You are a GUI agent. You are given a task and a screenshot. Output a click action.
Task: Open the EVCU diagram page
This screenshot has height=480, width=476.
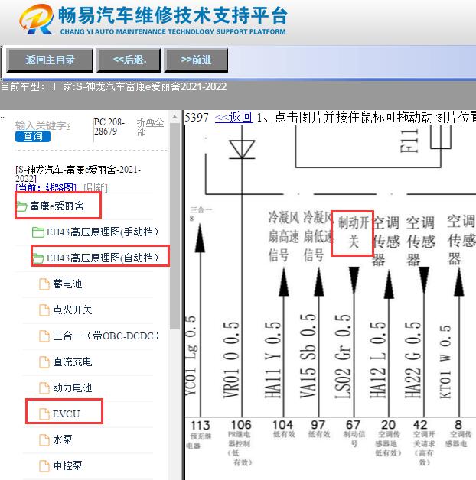pyautogui.click(x=67, y=414)
